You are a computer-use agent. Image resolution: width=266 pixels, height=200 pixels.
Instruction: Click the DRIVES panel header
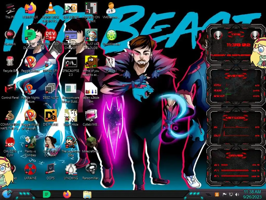coord(236,155)
